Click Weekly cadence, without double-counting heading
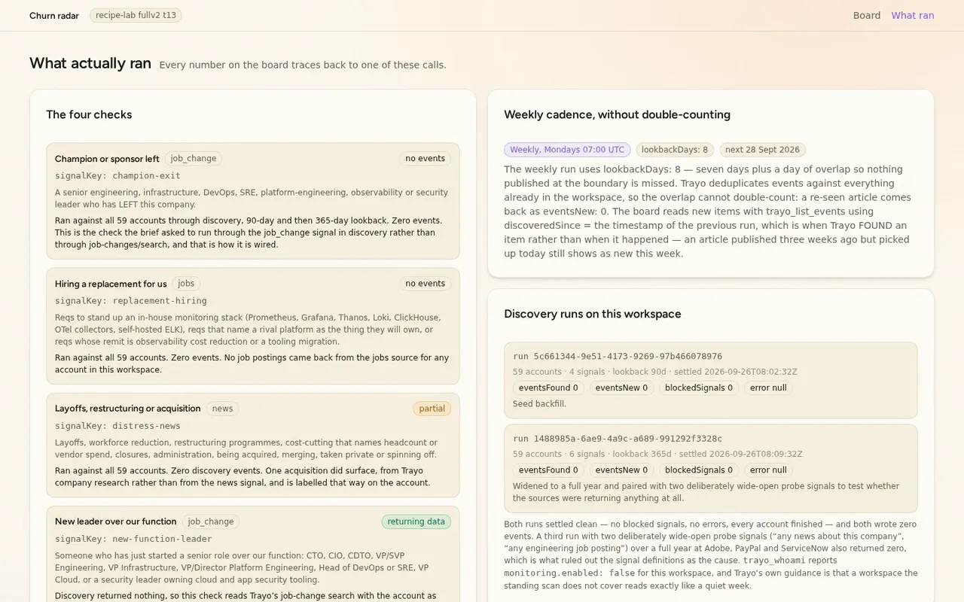The height and width of the screenshot is (602, 964). [617, 114]
